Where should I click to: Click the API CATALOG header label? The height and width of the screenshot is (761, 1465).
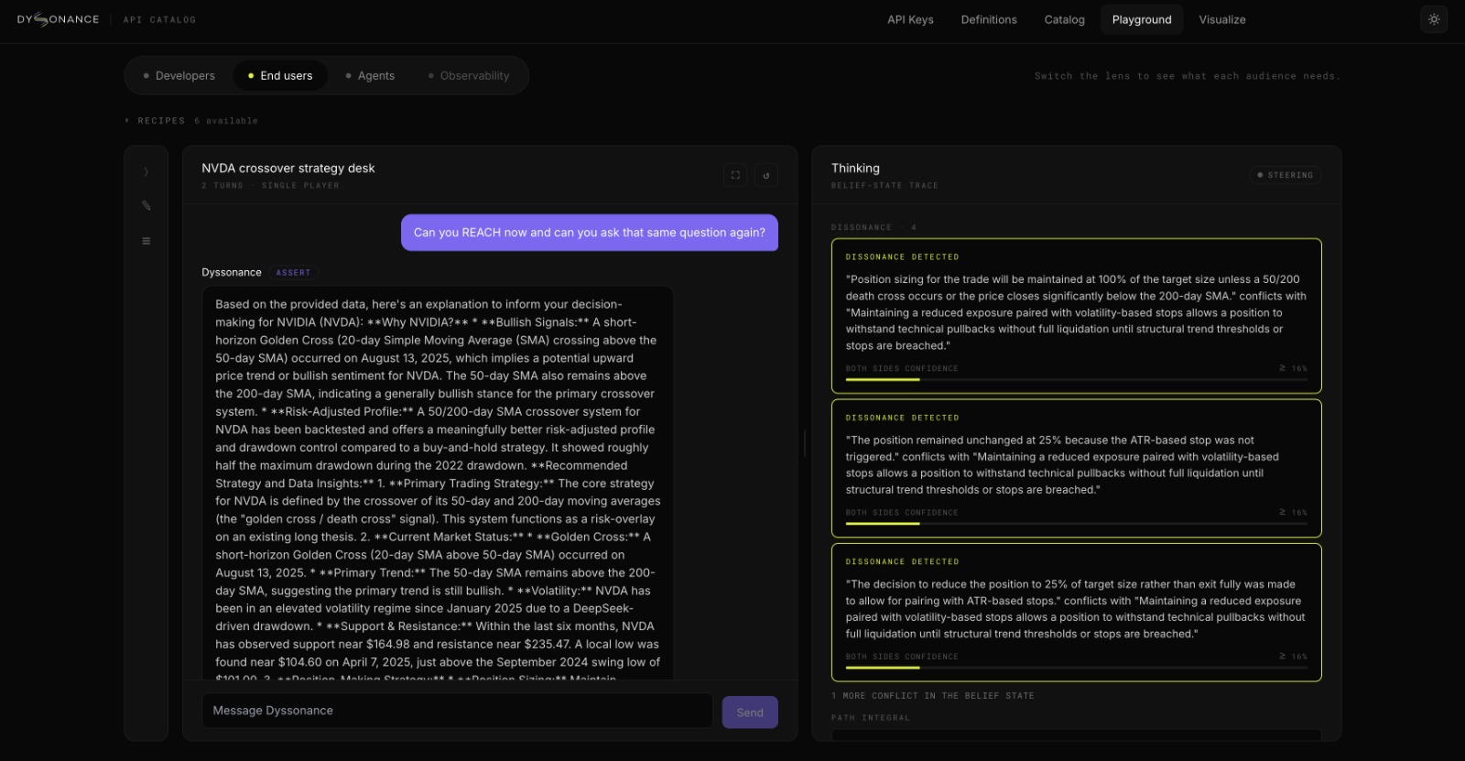pyautogui.click(x=159, y=19)
